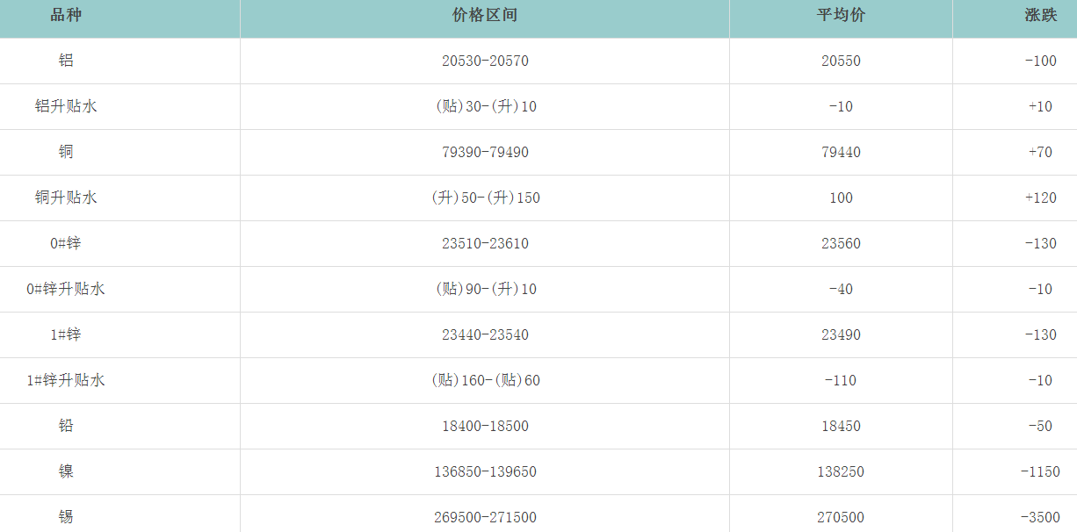This screenshot has width=1077, height=532.
Task: Click the 平均价 column header
Action: click(841, 16)
